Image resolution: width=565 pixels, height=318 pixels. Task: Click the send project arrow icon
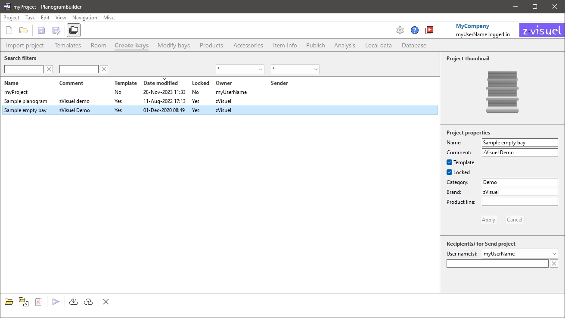pyautogui.click(x=56, y=302)
